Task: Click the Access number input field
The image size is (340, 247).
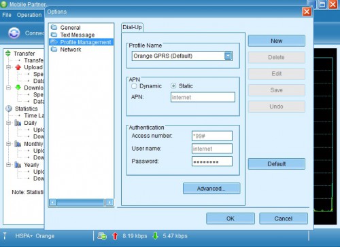Action: pos(212,136)
